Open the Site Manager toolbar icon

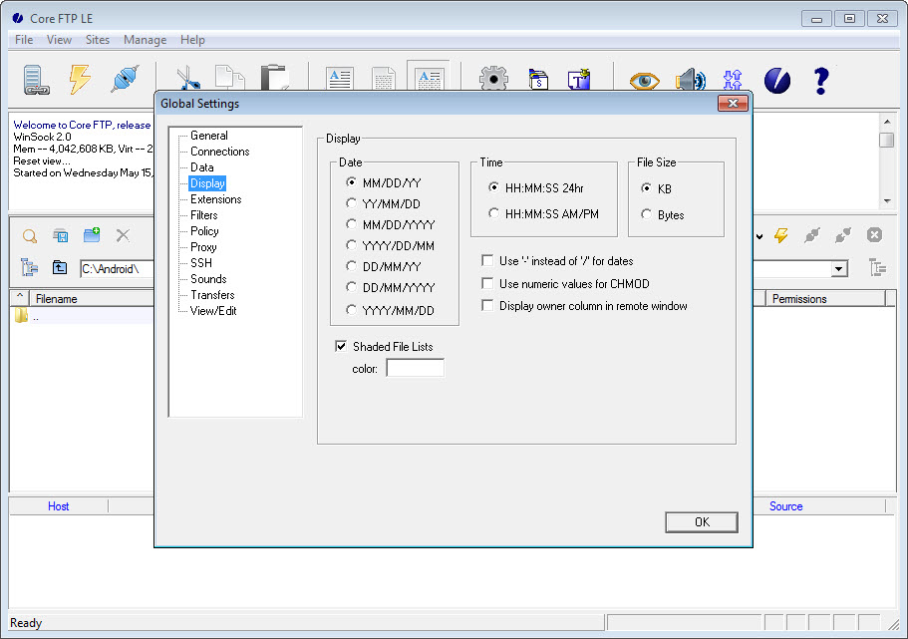tap(36, 80)
